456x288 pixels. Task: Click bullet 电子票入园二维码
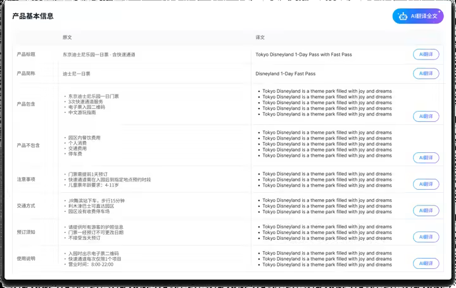coord(86,107)
